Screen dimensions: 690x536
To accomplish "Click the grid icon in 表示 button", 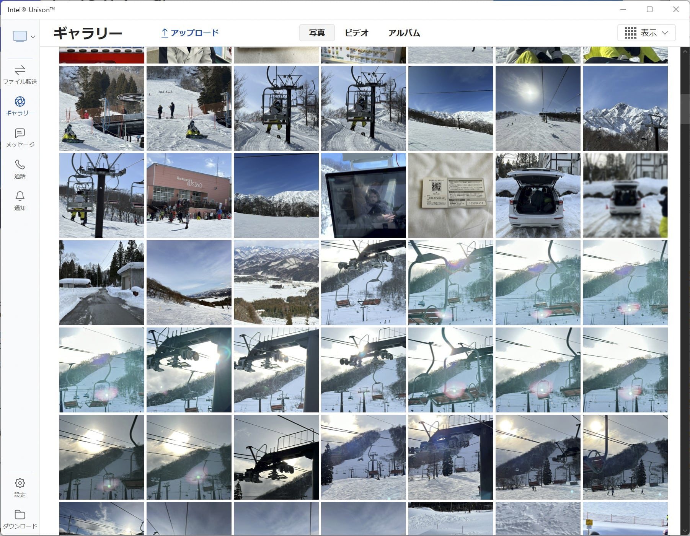I will tap(630, 33).
